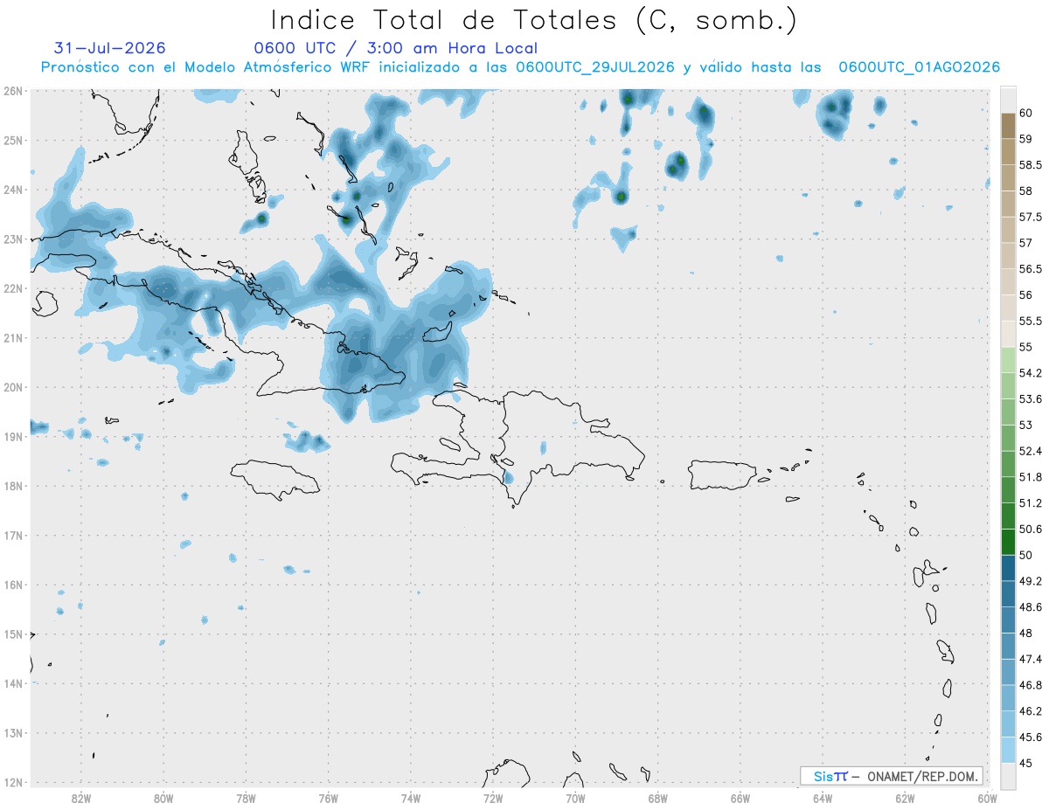The width and height of the screenshot is (1049, 810).
Task: Click the longitude label "74W"
Action: pyautogui.click(x=411, y=798)
